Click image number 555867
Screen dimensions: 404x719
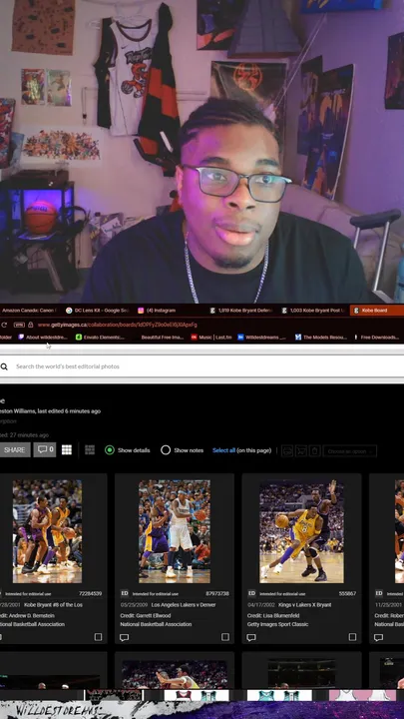click(347, 593)
